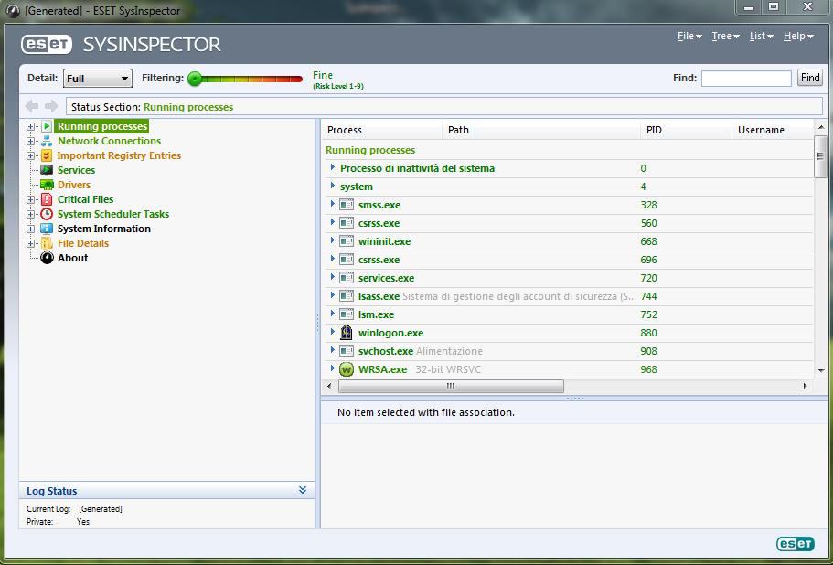Click the PID value 720
Image resolution: width=833 pixels, height=565 pixels.
point(648,278)
